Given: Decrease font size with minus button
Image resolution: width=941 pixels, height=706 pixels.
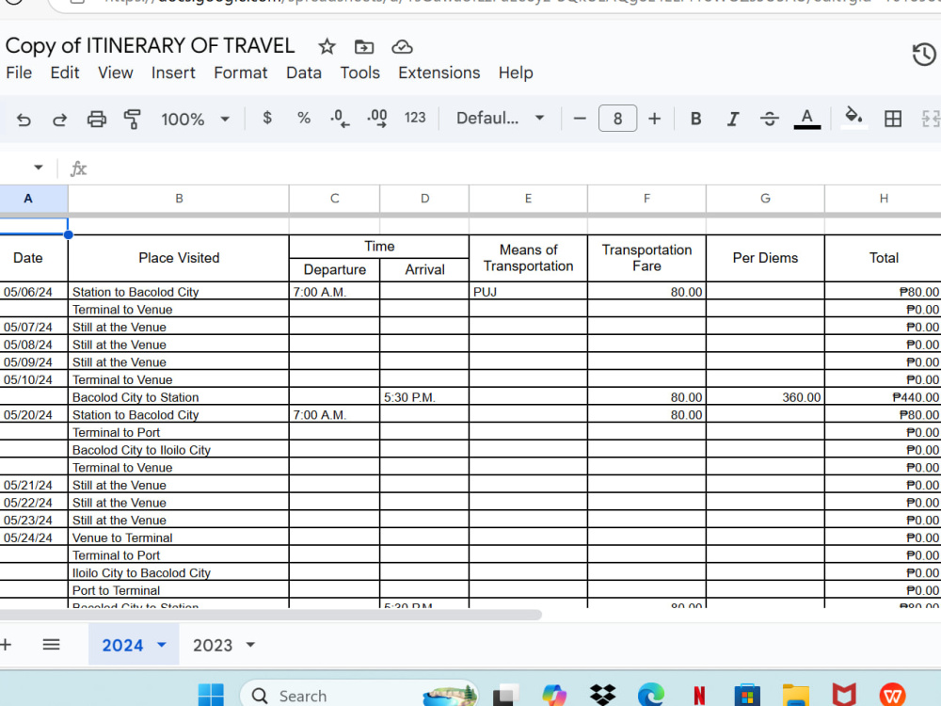Looking at the screenshot, I should tap(579, 119).
